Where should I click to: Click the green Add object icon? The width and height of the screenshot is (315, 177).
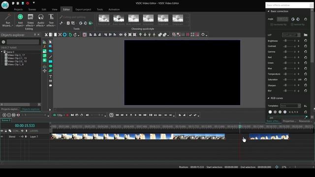tap(20, 17)
